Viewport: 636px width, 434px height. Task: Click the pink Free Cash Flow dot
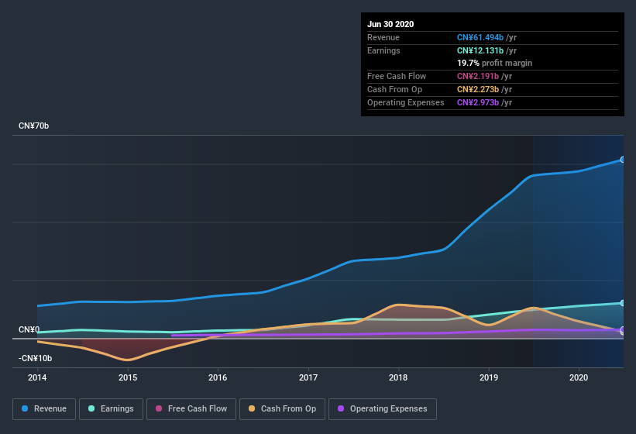click(159, 408)
